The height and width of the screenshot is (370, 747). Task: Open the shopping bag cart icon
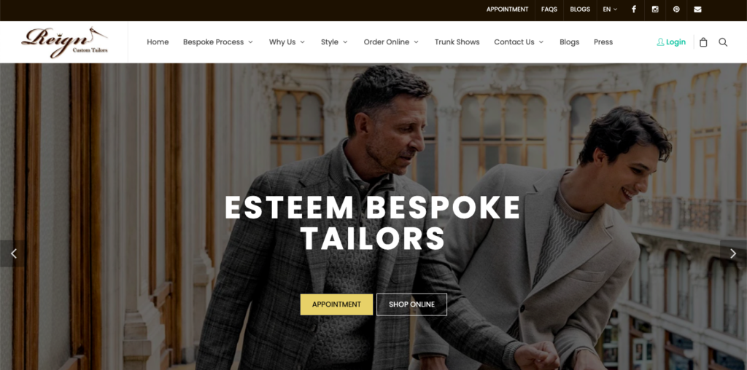point(703,42)
